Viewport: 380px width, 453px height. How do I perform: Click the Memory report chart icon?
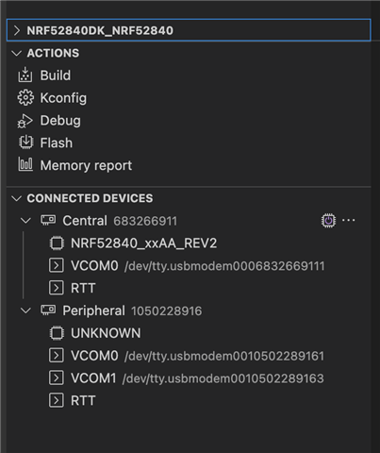click(25, 165)
